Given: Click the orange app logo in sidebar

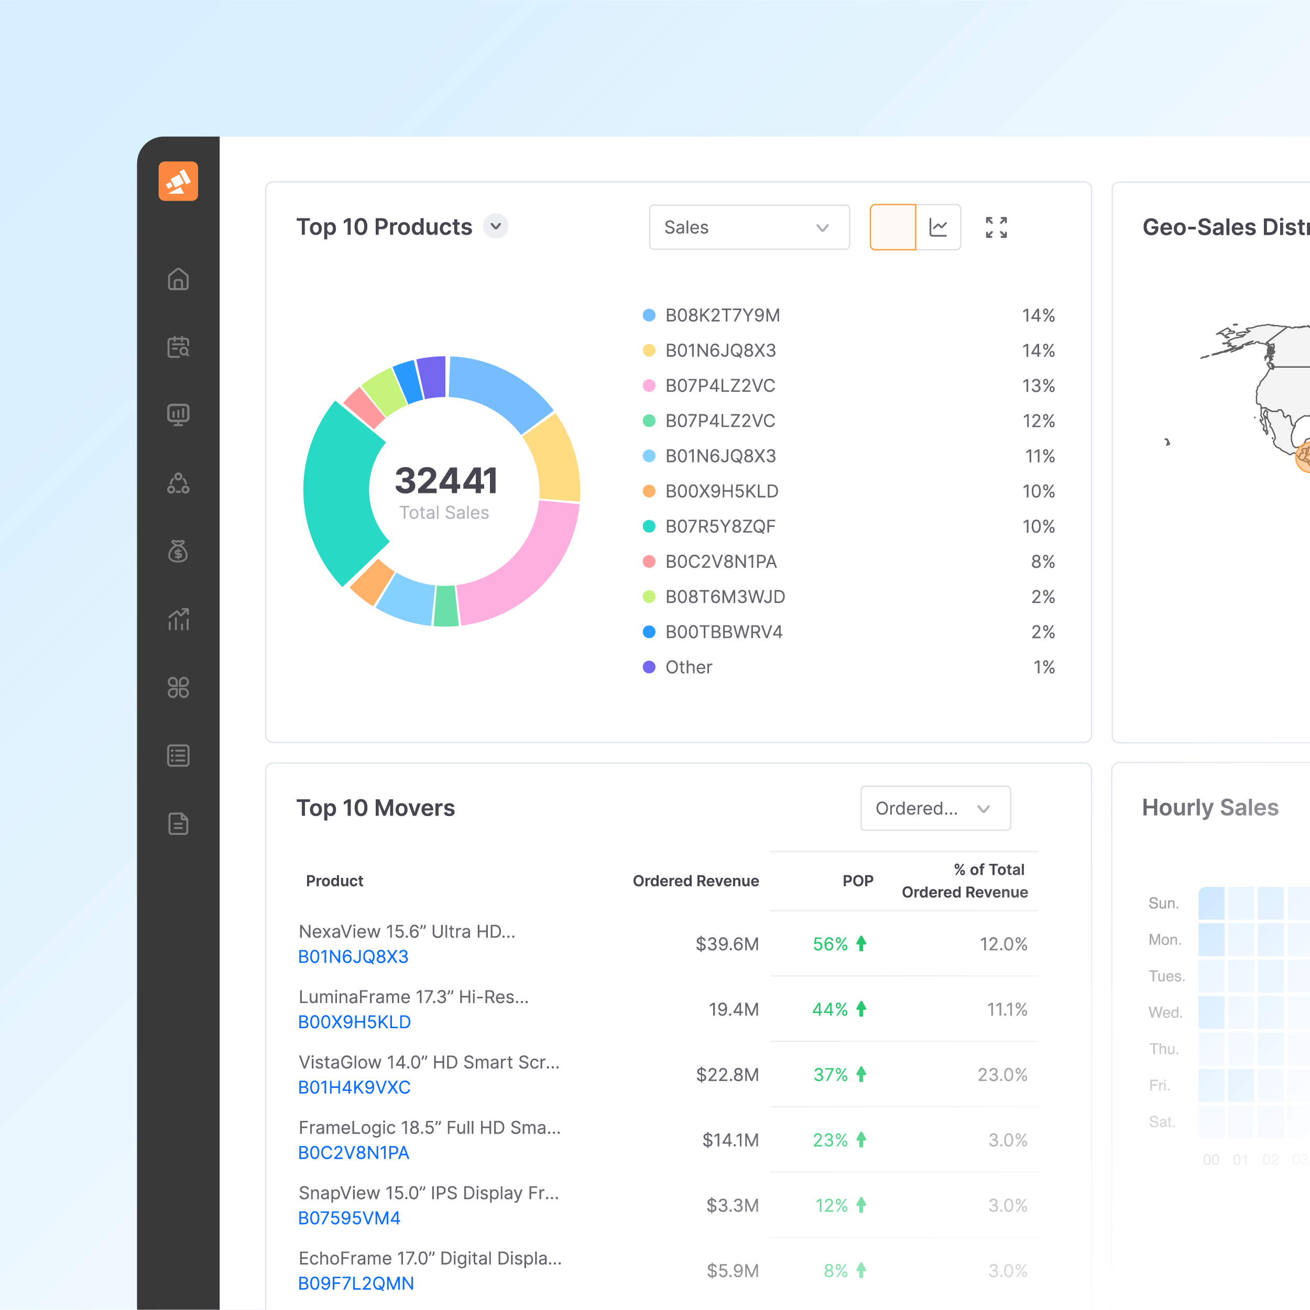Looking at the screenshot, I should 178,181.
